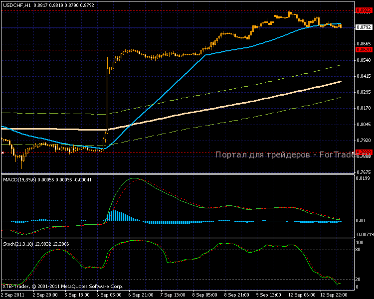Click the 0.8665 price axis label
Image resolution: width=374 pixels, height=299 pixels.
point(364,44)
